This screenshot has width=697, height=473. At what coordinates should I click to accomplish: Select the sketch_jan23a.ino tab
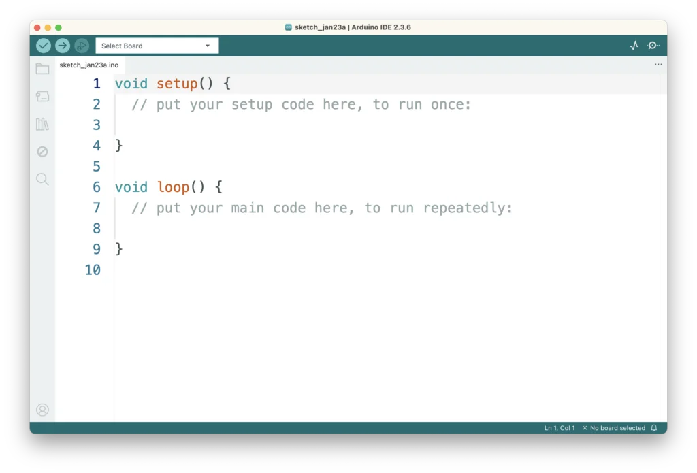tap(89, 65)
